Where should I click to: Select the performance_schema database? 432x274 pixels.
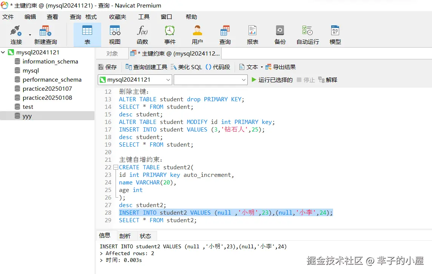(52, 80)
